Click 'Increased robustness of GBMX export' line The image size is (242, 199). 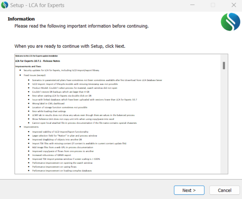coord(52,155)
